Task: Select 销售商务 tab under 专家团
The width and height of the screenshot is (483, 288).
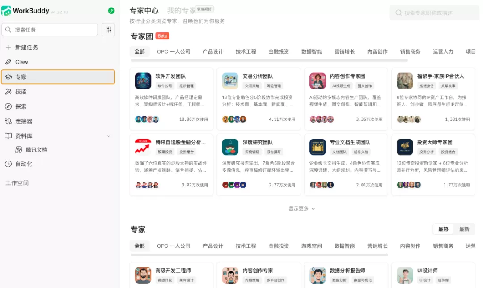Action: click(x=410, y=51)
